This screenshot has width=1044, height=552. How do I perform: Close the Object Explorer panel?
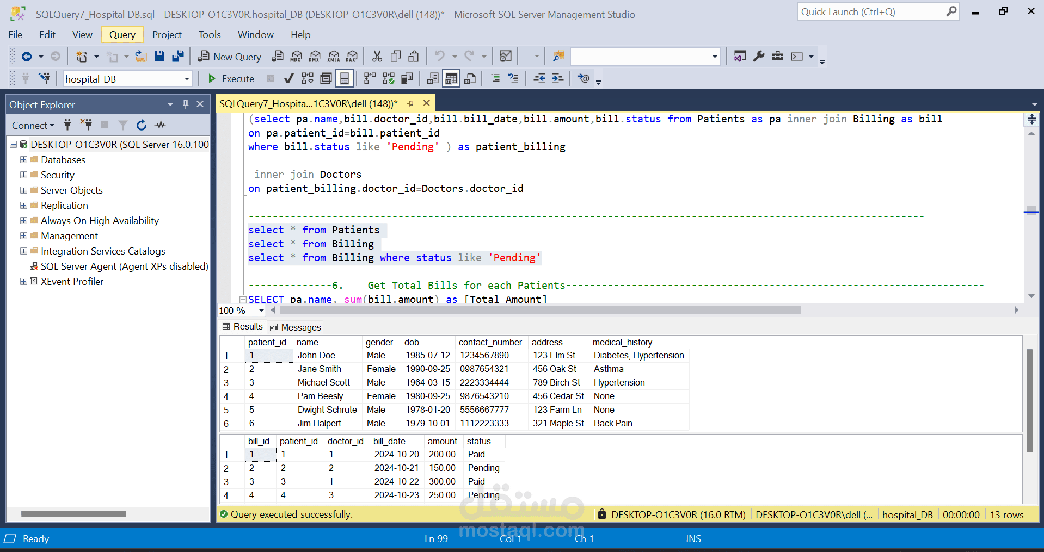pyautogui.click(x=200, y=104)
